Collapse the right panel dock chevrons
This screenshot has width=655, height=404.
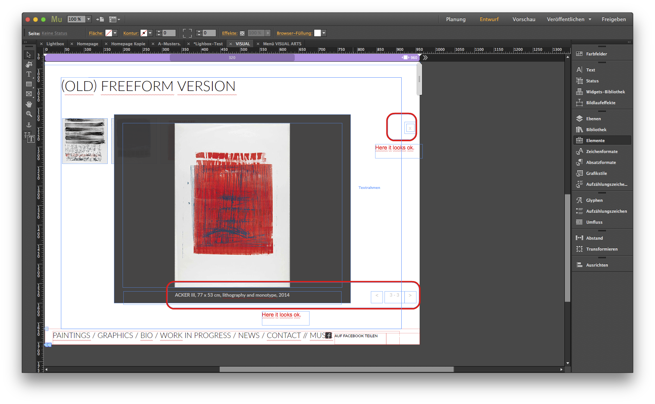[629, 42]
